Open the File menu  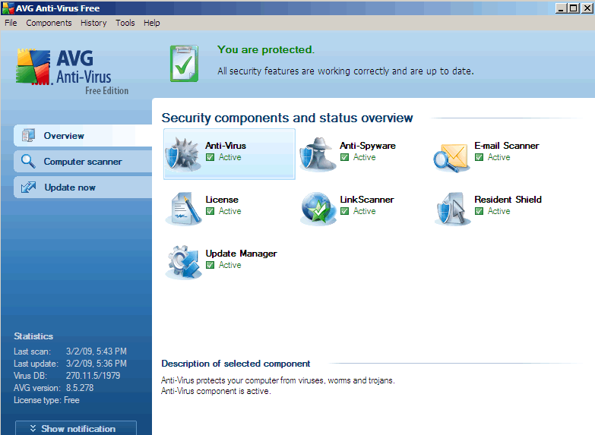(11, 23)
